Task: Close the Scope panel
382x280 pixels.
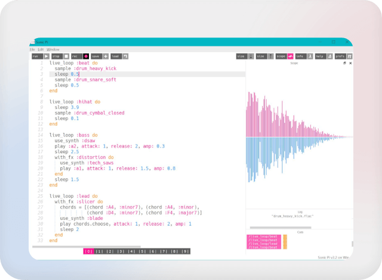Action: (x=350, y=63)
